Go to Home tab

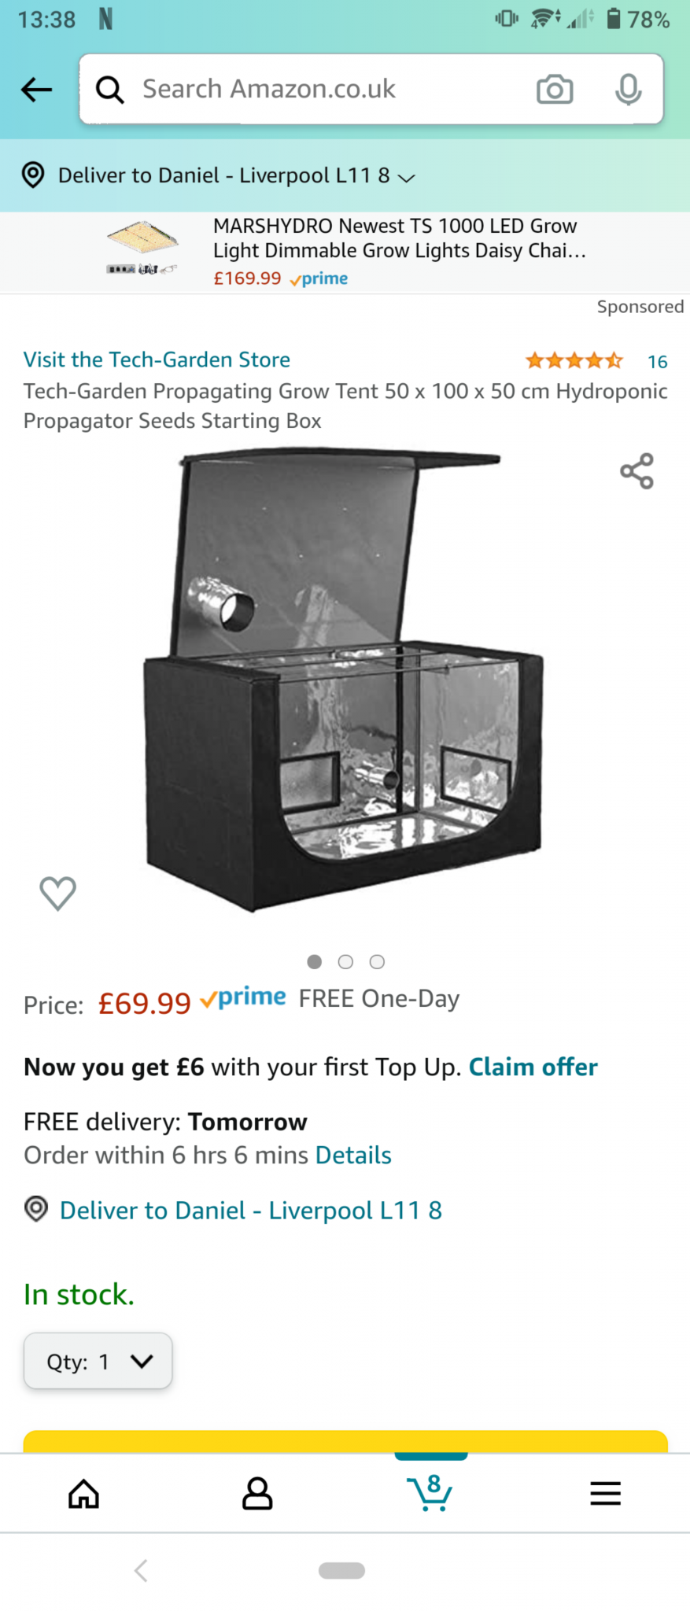(83, 1493)
